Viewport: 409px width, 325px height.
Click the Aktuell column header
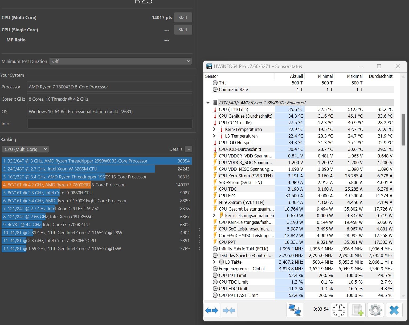click(x=289, y=76)
